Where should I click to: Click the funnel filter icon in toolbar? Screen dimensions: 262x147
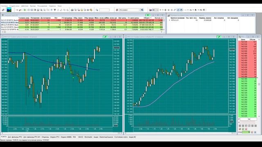pos(55,10)
